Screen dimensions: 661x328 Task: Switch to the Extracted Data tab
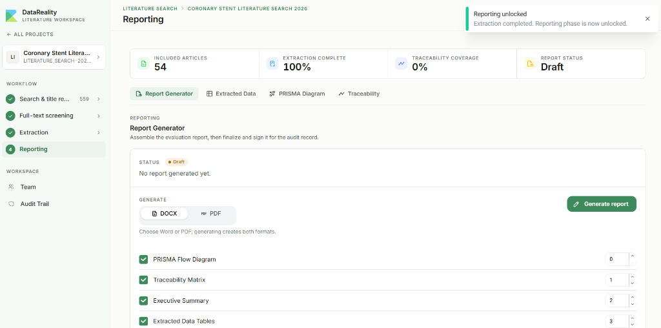(x=231, y=94)
